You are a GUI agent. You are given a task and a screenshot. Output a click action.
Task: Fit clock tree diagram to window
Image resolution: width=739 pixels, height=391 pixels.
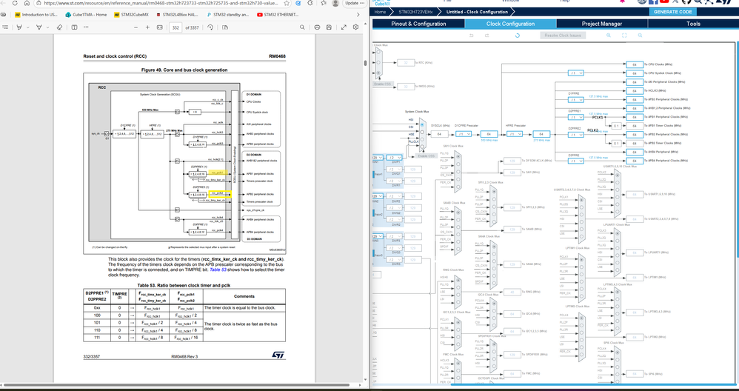coord(624,36)
